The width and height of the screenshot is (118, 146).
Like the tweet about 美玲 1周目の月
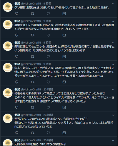(48, 56)
